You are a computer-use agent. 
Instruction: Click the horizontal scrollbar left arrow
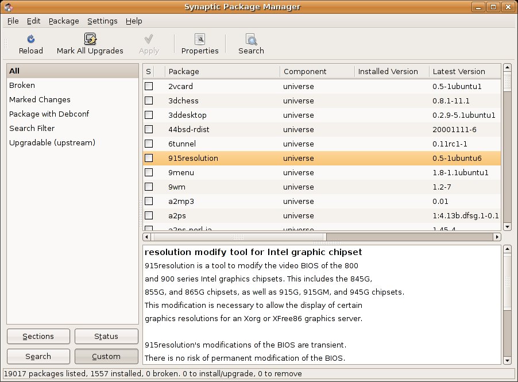[x=146, y=237]
